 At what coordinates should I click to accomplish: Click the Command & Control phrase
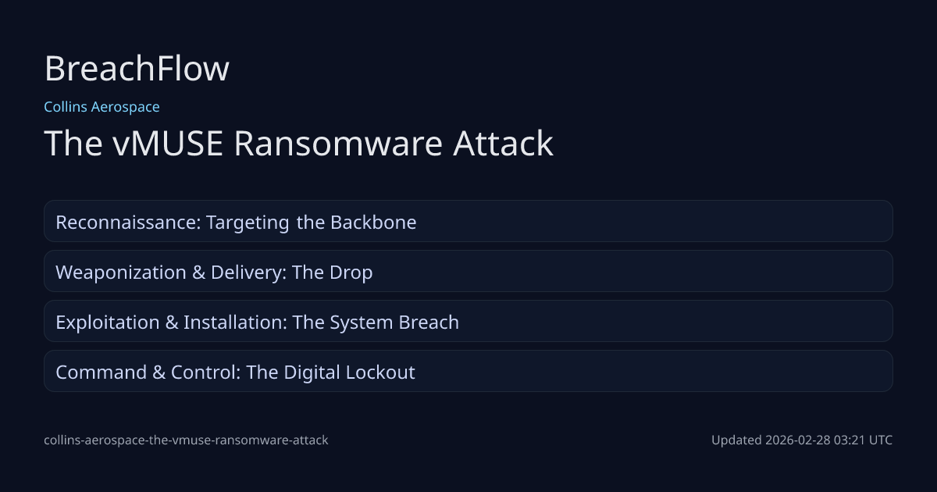click(147, 373)
